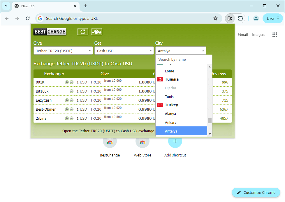Open the Chrome extensions puzzle icon

(x=240, y=18)
